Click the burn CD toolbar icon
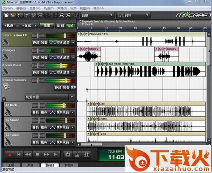The height and width of the screenshot is (173, 212). tap(33, 15)
